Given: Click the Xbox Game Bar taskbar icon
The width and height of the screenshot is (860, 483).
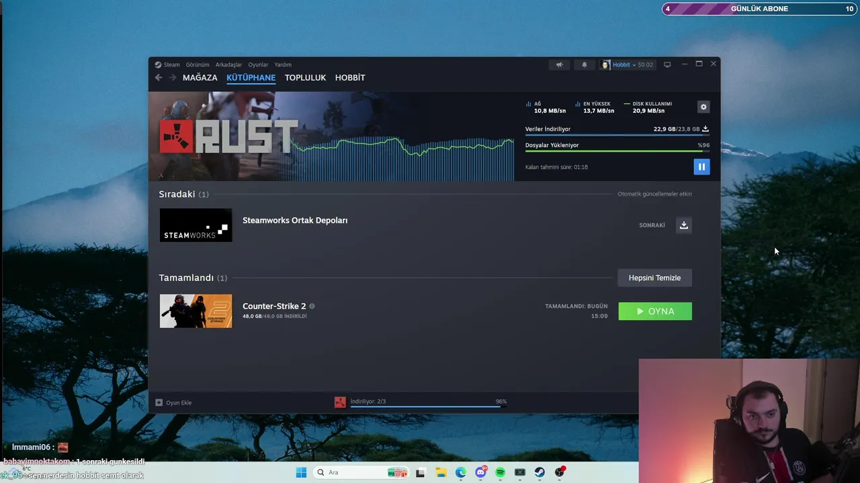Looking at the screenshot, I should click(x=520, y=473).
